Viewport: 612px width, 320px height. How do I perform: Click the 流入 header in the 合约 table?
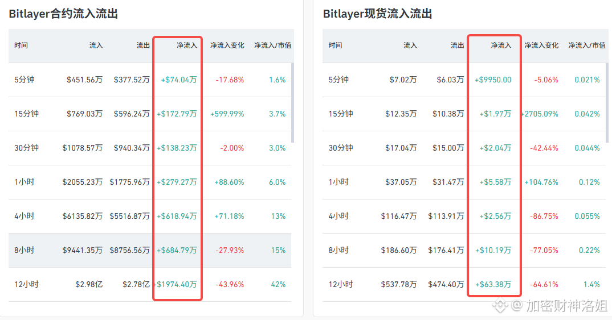(96, 45)
